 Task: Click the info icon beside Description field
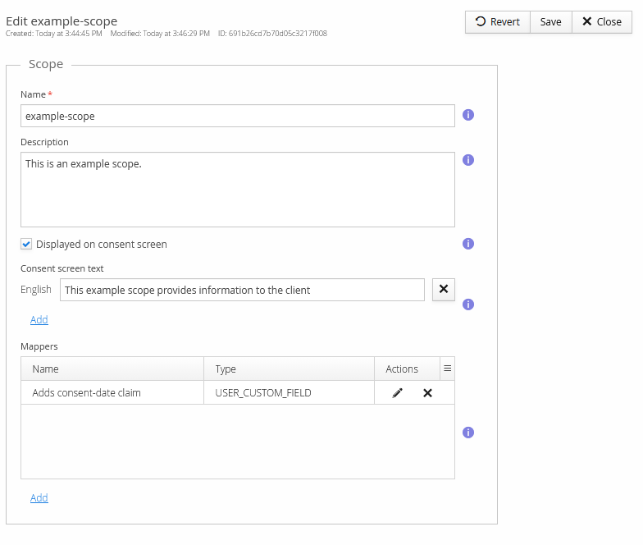[x=467, y=160]
